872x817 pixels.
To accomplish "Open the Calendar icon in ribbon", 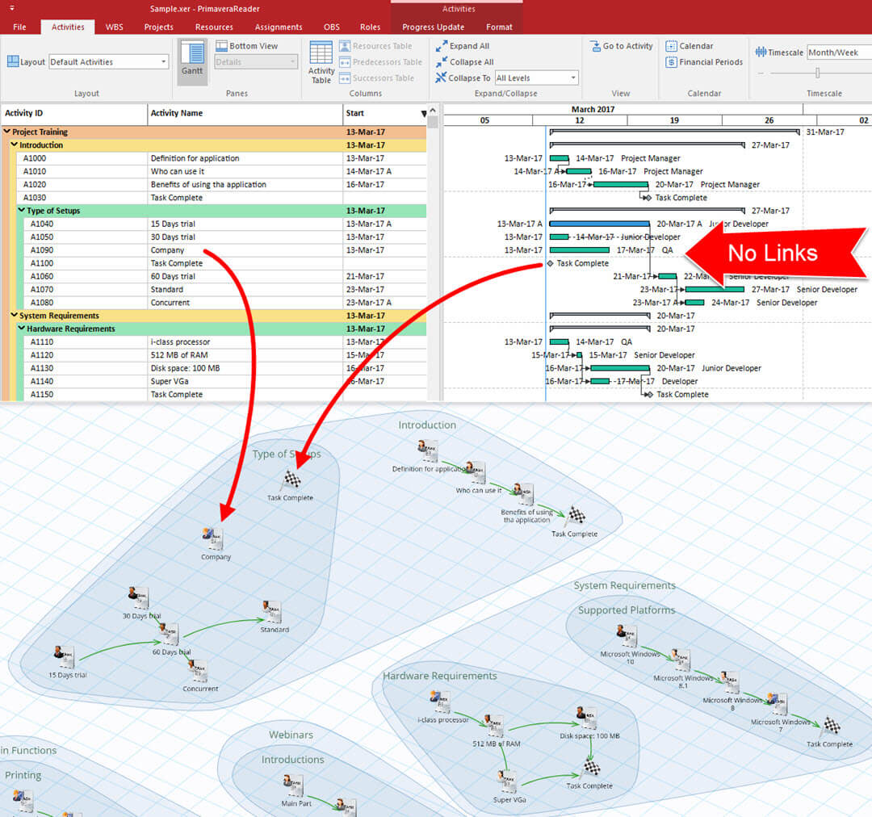I will point(671,46).
